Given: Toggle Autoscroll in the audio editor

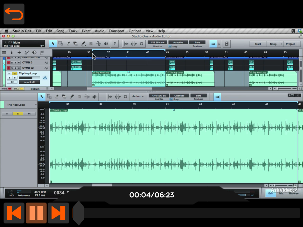Looking at the screenshot, I should coord(217,97).
